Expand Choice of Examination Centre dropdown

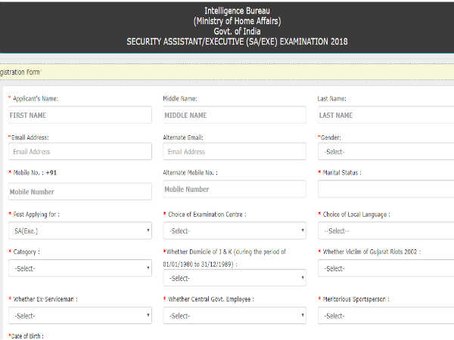[235, 230]
